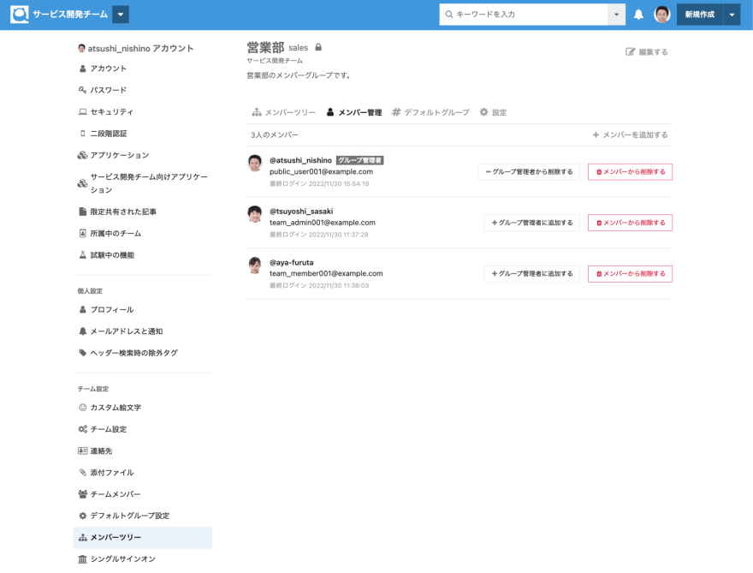The image size is (753, 573).
Task: Click tsuyoshi_sasaki's avatar in member list
Action: (x=255, y=214)
